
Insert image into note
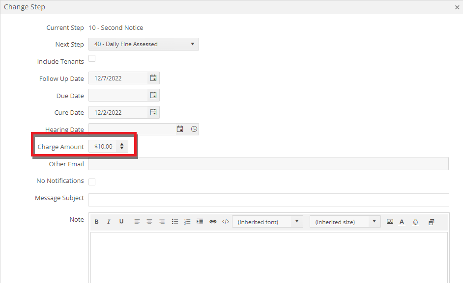pyautogui.click(x=390, y=222)
